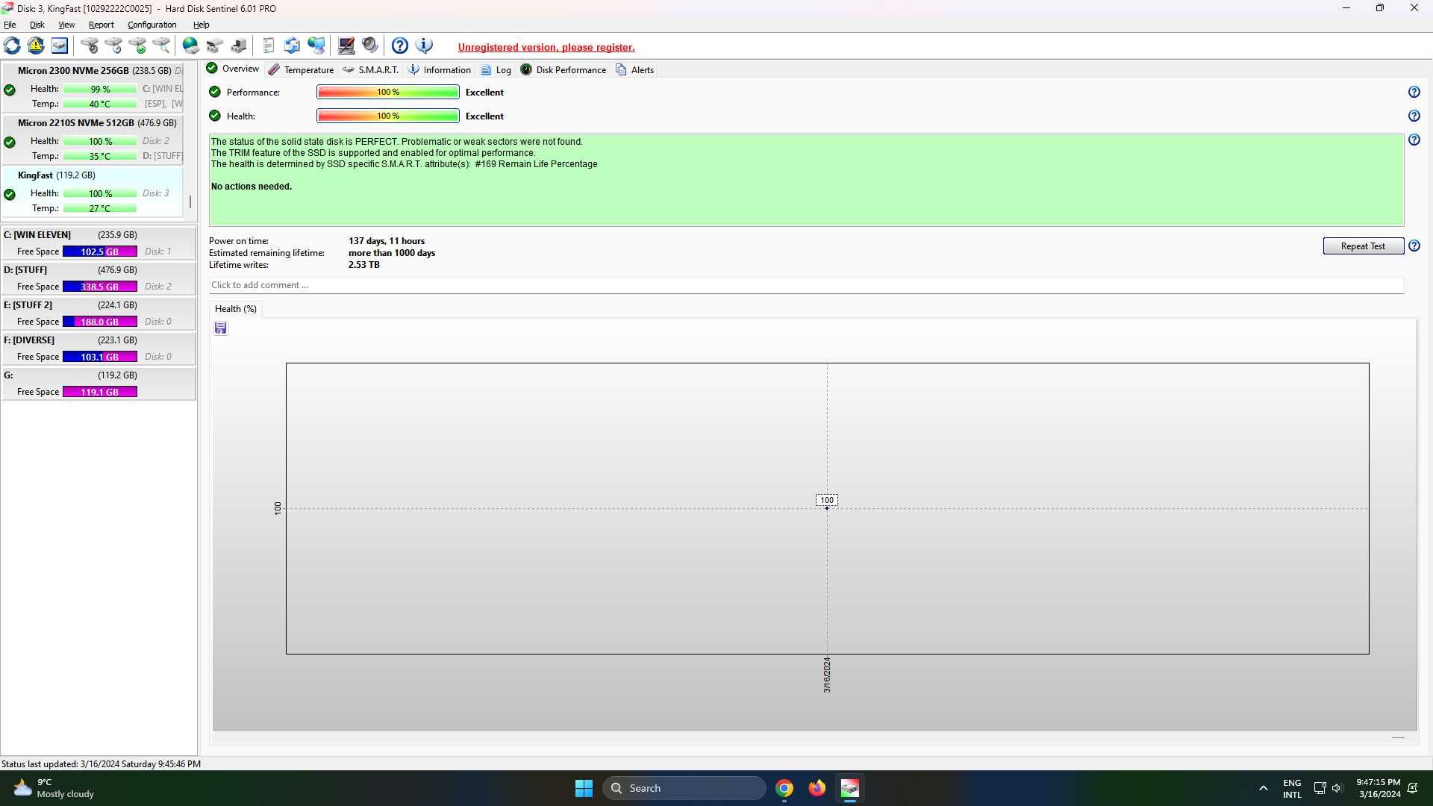Click the toolbar disk icon marked with a magnifier
The height and width of the screenshot is (806, 1433).
pos(161,46)
